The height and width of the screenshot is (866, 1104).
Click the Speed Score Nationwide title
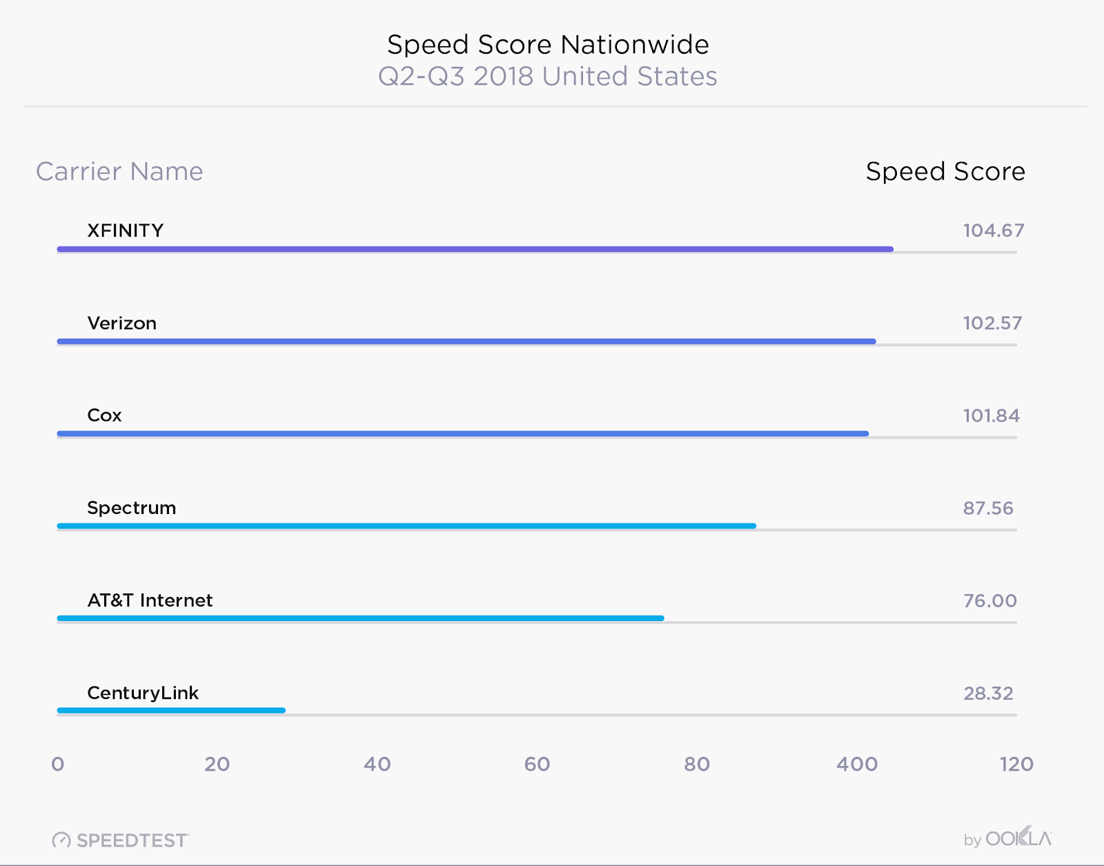tap(548, 45)
